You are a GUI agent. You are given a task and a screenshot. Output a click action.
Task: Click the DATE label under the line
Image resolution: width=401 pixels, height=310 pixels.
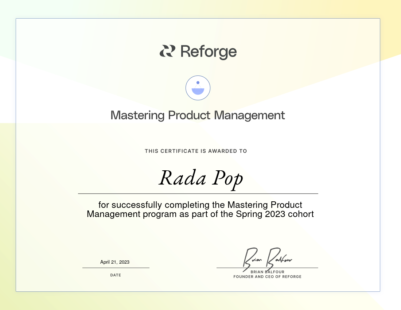[116, 275]
